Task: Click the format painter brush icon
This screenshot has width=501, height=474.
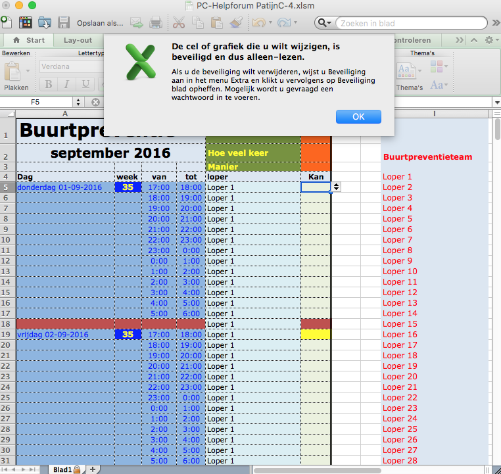Action: coord(236,22)
